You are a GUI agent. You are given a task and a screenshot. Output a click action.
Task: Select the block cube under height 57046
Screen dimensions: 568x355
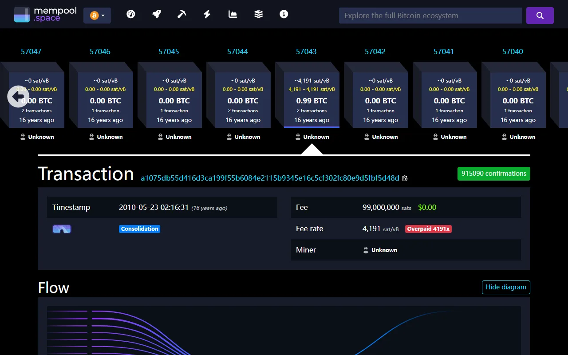tap(105, 100)
